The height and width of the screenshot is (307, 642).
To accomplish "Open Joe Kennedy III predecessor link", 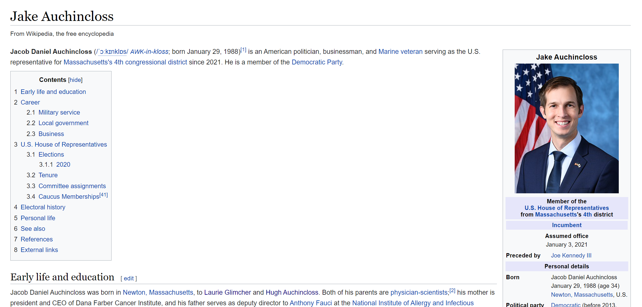I will [571, 255].
